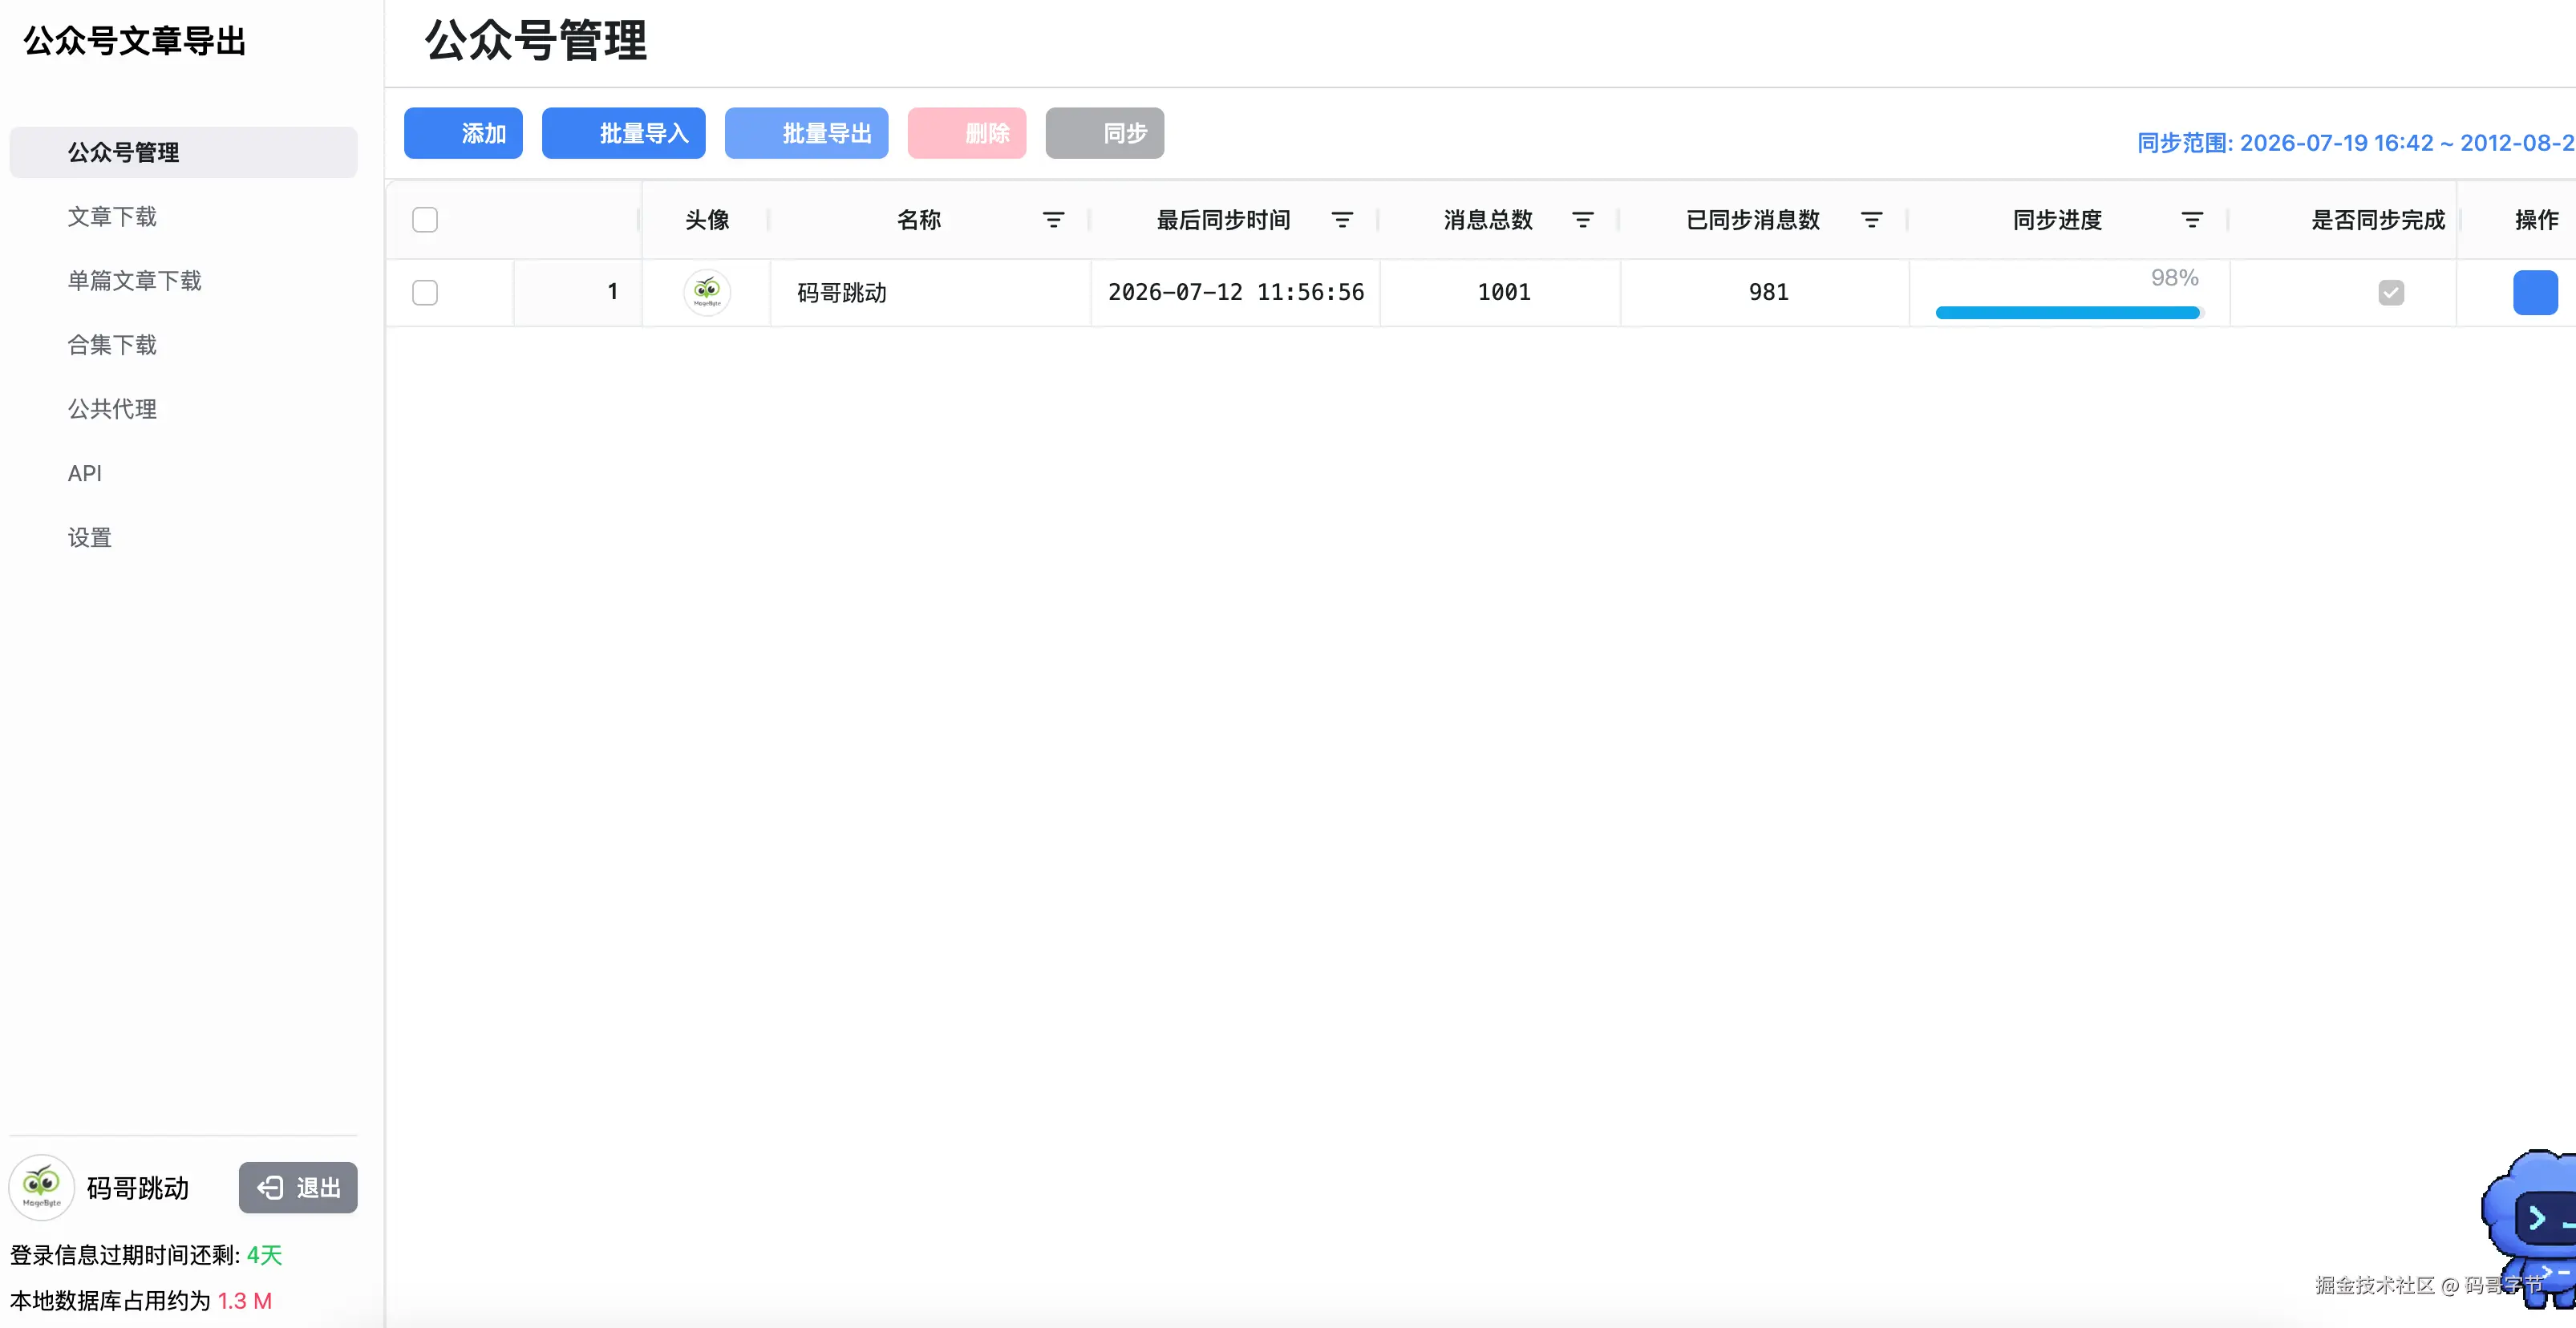The height and width of the screenshot is (1328, 2576).
Task: Click the 同步范围 date range link
Action: tap(2356, 143)
